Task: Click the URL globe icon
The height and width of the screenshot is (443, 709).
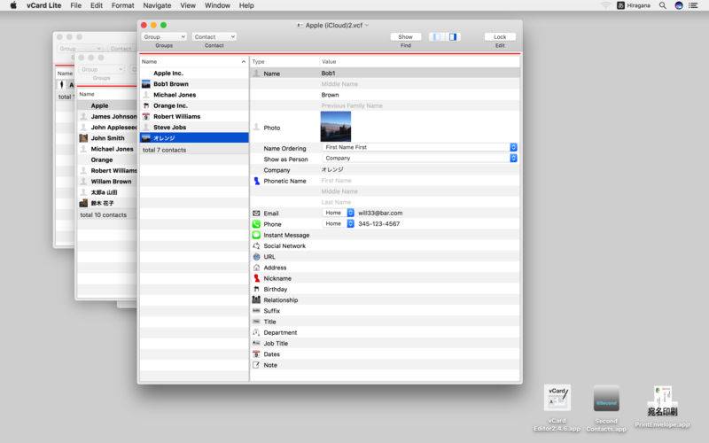Action: point(256,257)
